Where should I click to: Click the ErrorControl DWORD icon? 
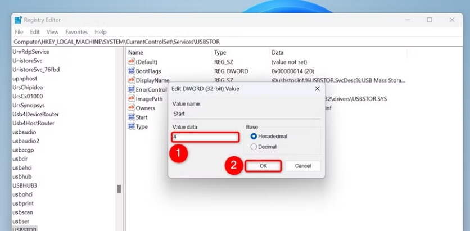pyautogui.click(x=132, y=89)
